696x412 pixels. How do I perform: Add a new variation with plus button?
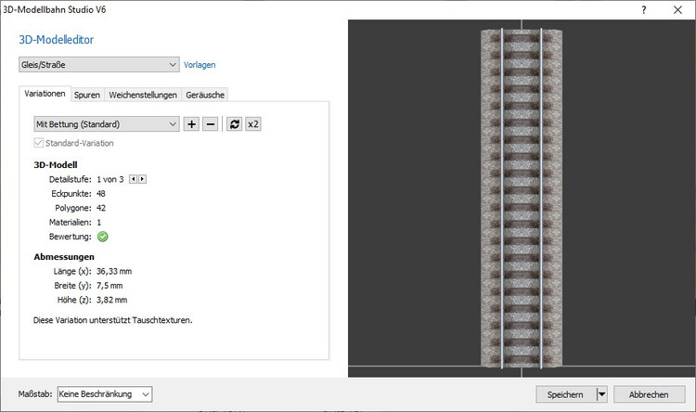191,124
